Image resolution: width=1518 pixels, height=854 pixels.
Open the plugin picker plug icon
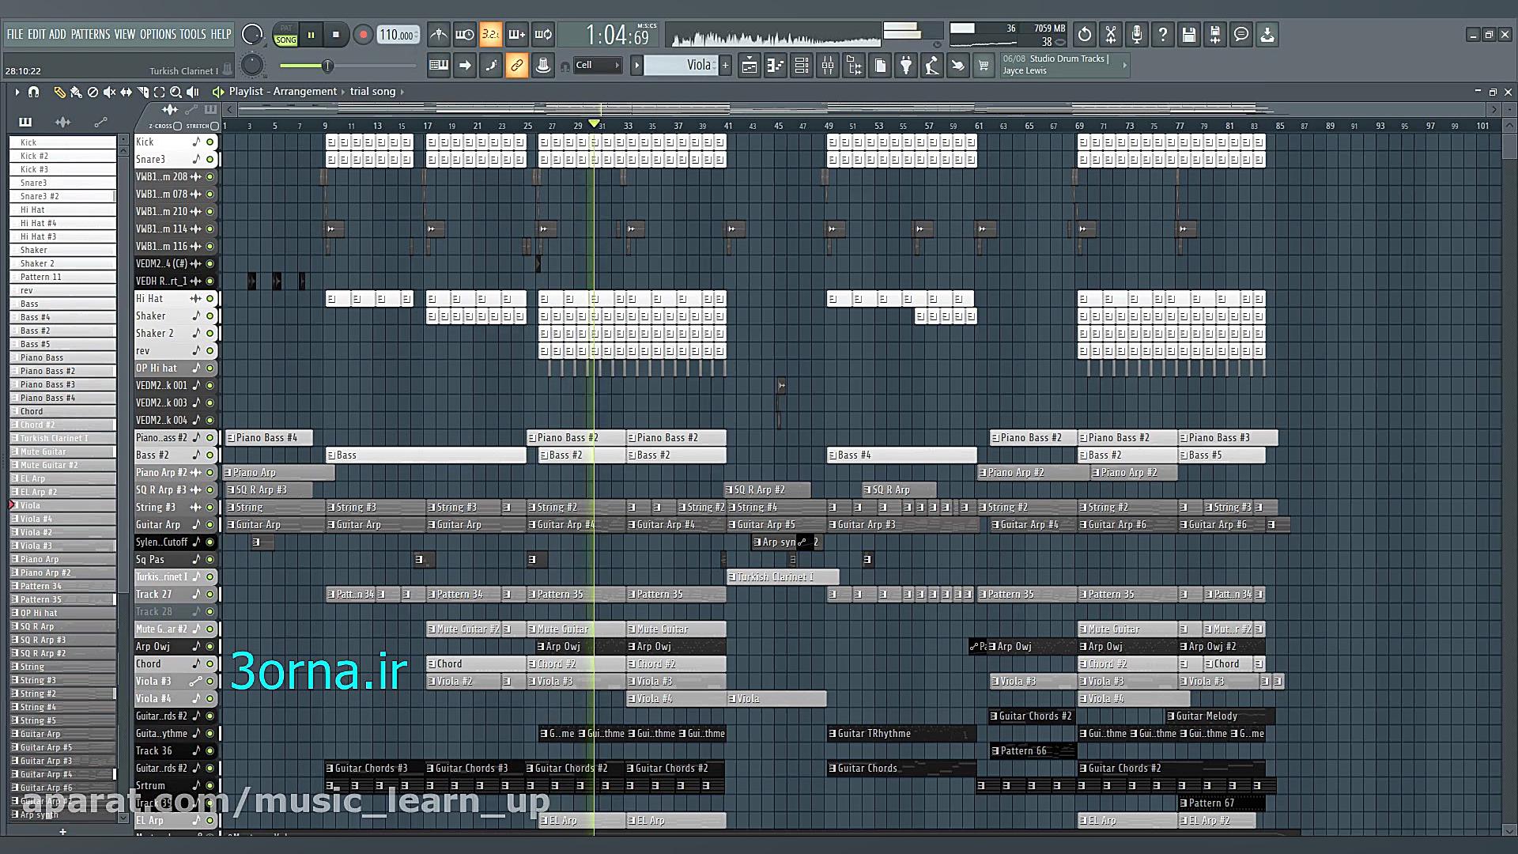pyautogui.click(x=906, y=66)
